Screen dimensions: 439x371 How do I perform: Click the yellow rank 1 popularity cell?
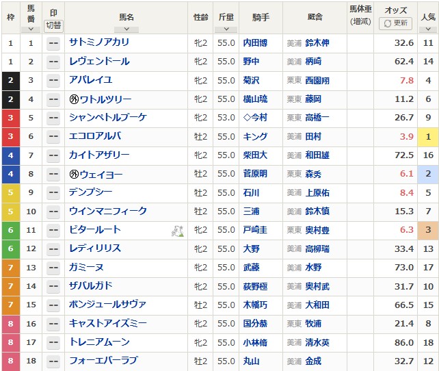click(x=428, y=137)
